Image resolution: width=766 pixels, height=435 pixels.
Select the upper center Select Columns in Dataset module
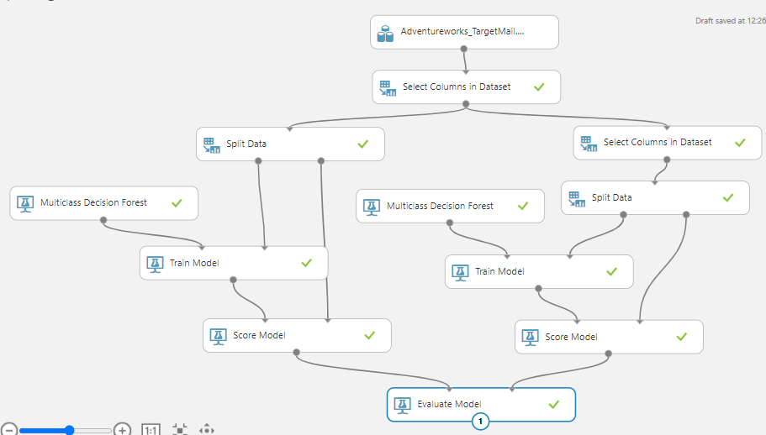tap(466, 86)
